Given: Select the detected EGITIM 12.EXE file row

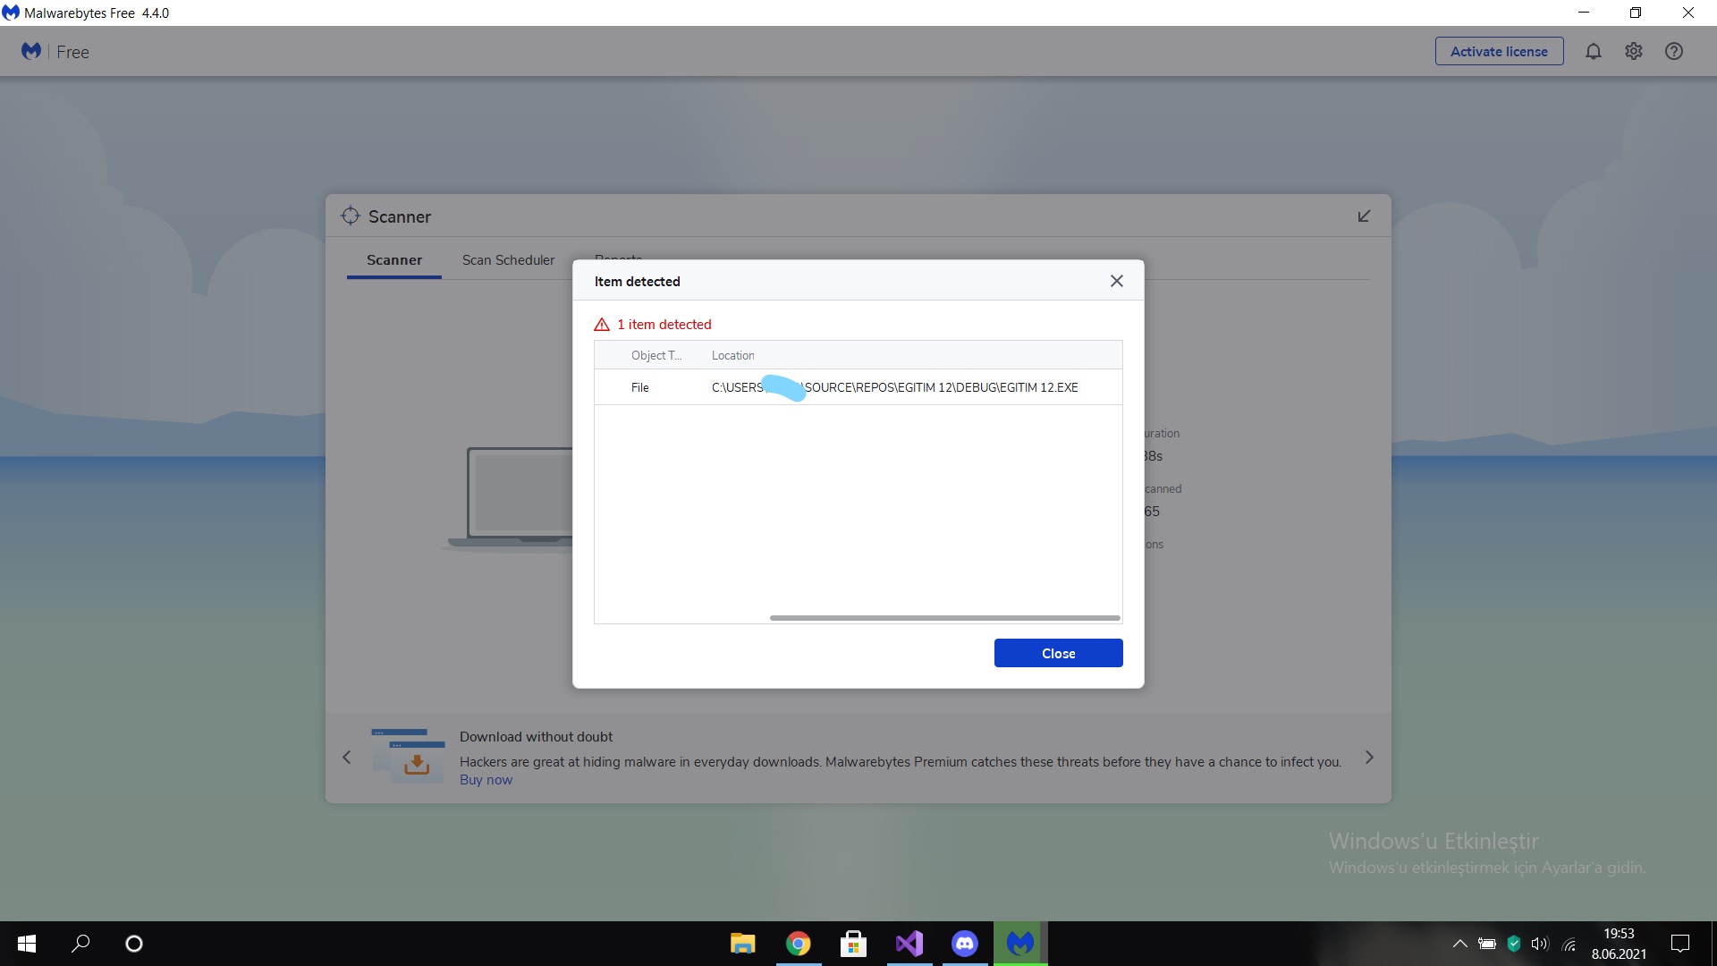Looking at the screenshot, I should 894,387.
